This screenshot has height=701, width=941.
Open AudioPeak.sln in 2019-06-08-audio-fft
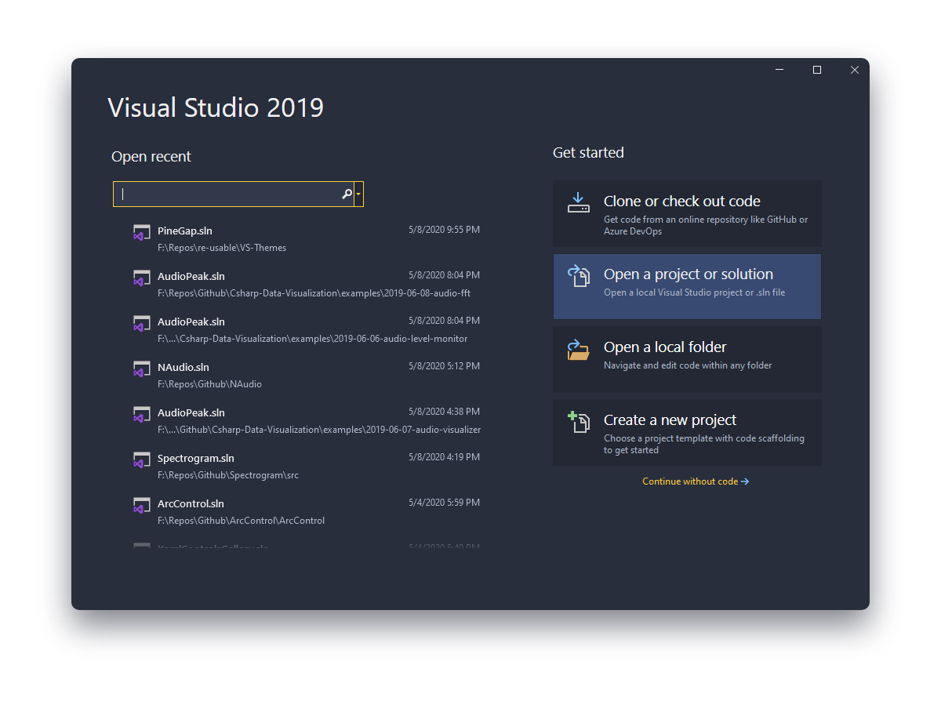click(x=306, y=284)
